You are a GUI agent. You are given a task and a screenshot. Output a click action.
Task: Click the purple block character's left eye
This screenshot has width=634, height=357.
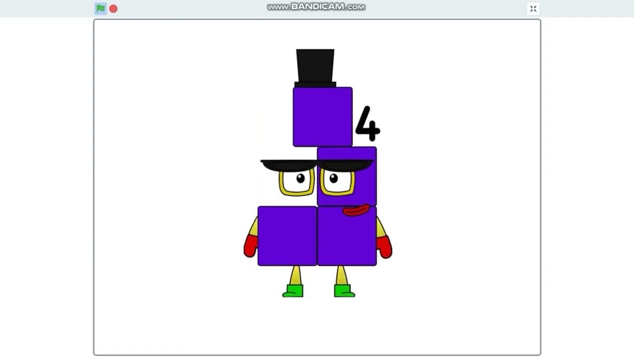point(297,181)
